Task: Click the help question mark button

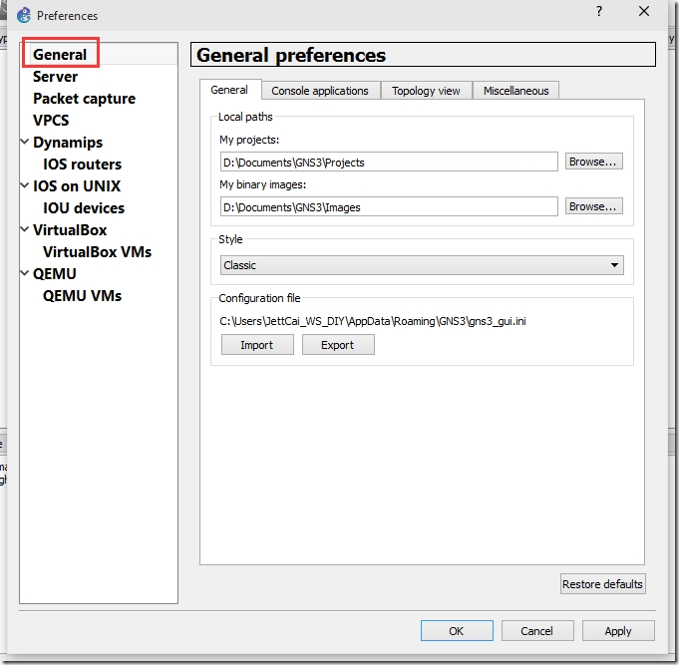Action: [599, 12]
